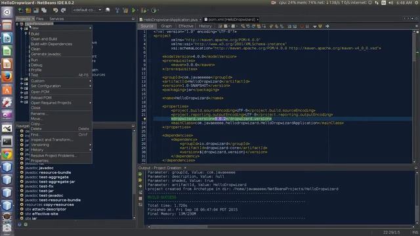
Task: Click the Save All toolbar icon
Action: point(44,10)
